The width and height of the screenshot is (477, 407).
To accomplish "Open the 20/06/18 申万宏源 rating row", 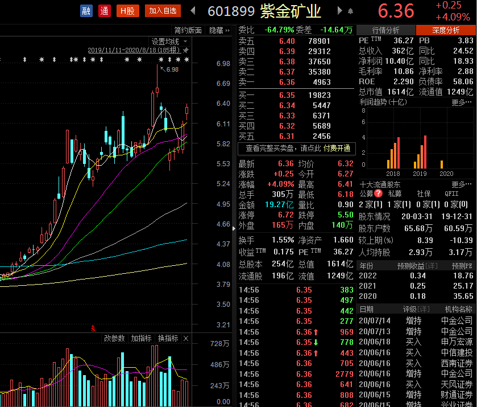I will pyautogui.click(x=416, y=342).
